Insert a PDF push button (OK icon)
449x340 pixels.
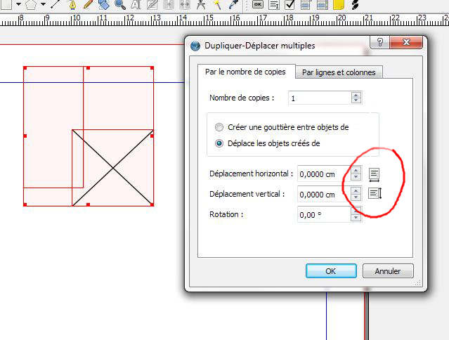(x=258, y=4)
